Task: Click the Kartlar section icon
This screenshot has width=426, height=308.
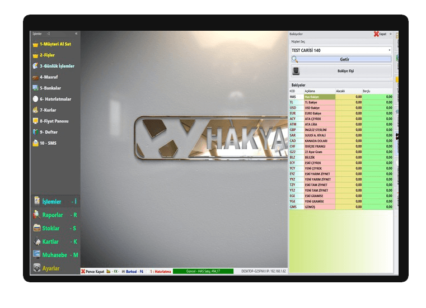Action: click(37, 241)
